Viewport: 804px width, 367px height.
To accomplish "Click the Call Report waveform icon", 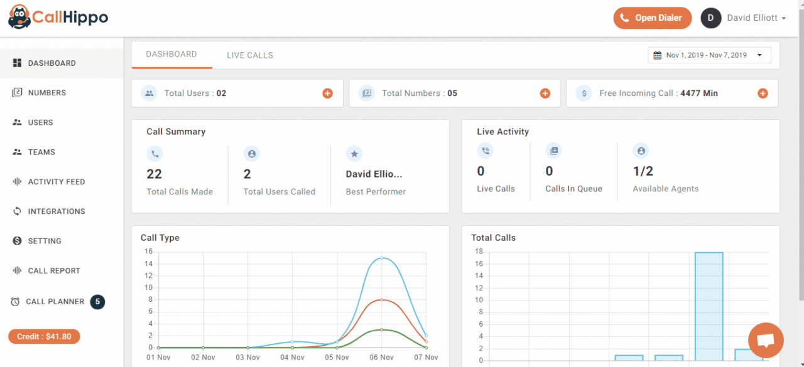I will tap(17, 270).
